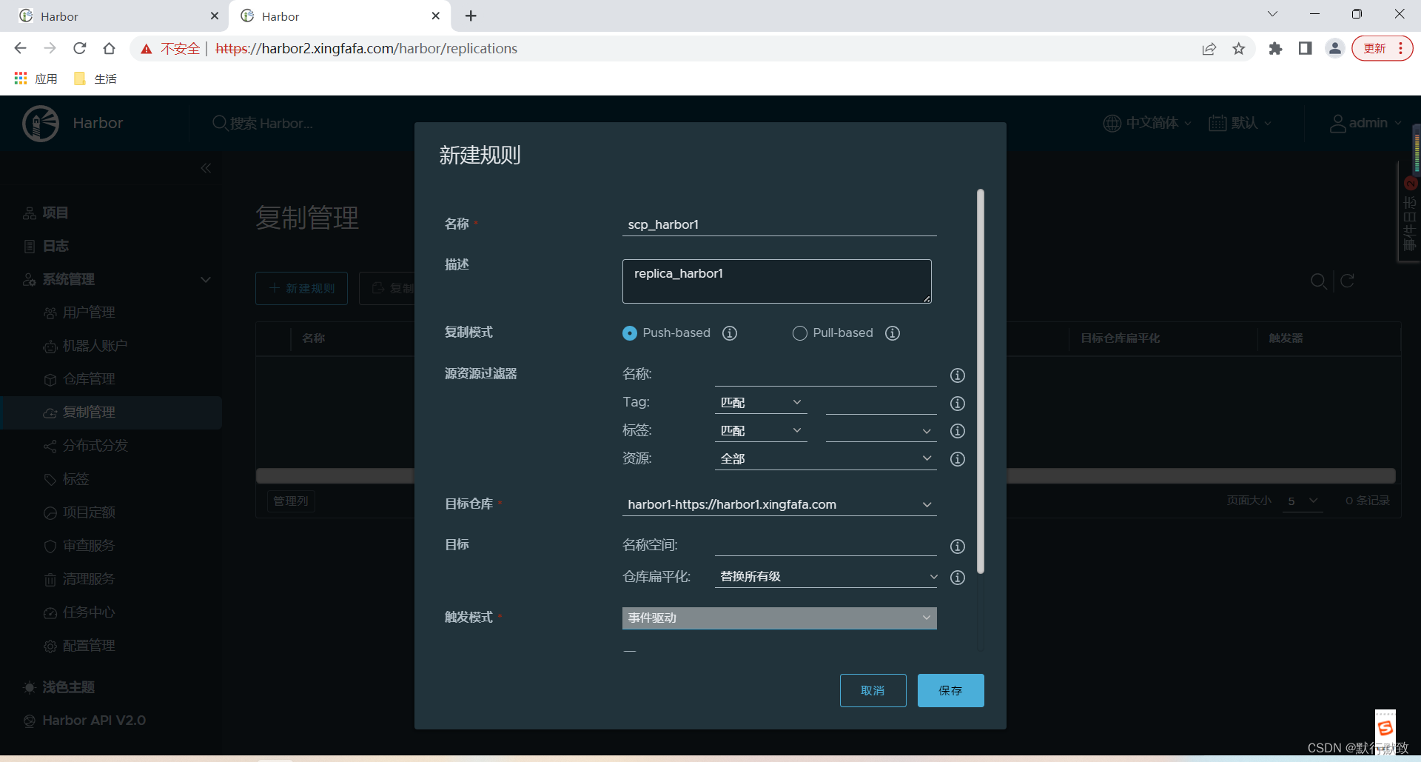Click info icon for source name filter
Screen dimensions: 1421x762
pyautogui.click(x=958, y=375)
